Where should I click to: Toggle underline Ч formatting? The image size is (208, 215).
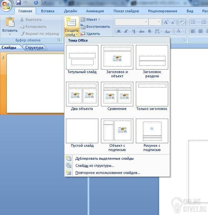click(x=134, y=31)
